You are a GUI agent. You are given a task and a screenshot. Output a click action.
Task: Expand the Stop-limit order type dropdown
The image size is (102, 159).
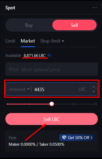[x=52, y=41]
